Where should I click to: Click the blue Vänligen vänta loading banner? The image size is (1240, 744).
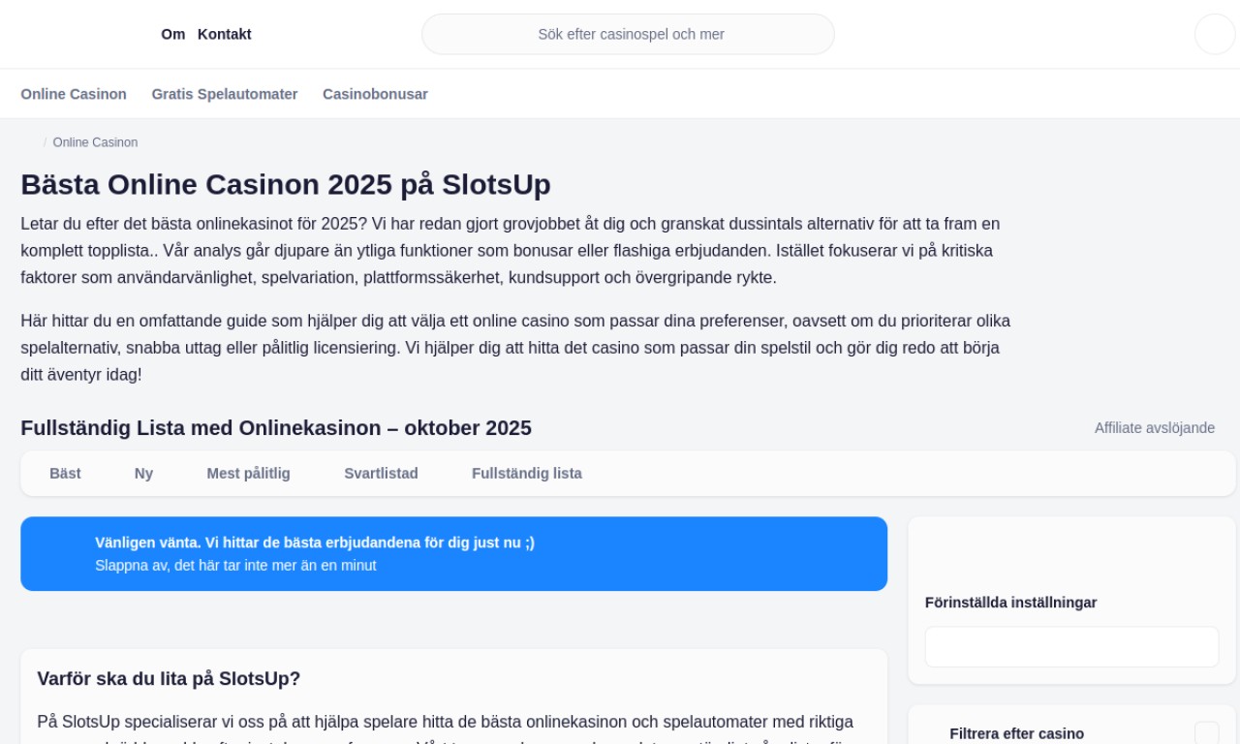click(x=453, y=553)
